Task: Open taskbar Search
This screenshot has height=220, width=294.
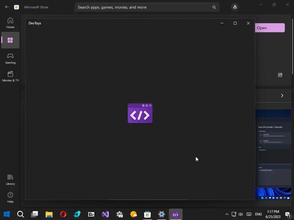Action: 20,214
